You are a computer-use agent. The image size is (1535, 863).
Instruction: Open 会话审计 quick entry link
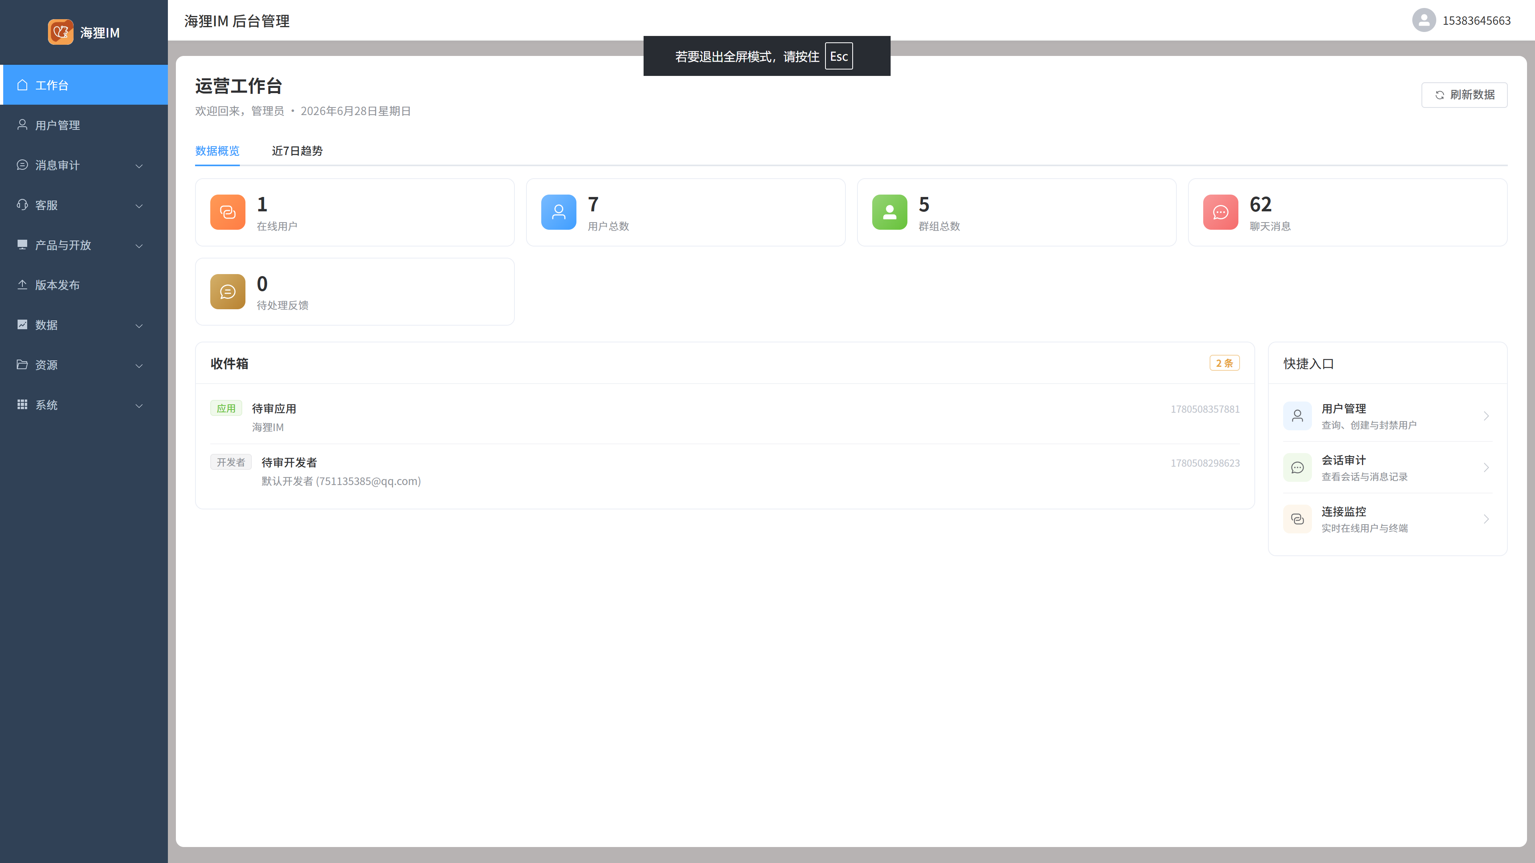coord(1388,467)
